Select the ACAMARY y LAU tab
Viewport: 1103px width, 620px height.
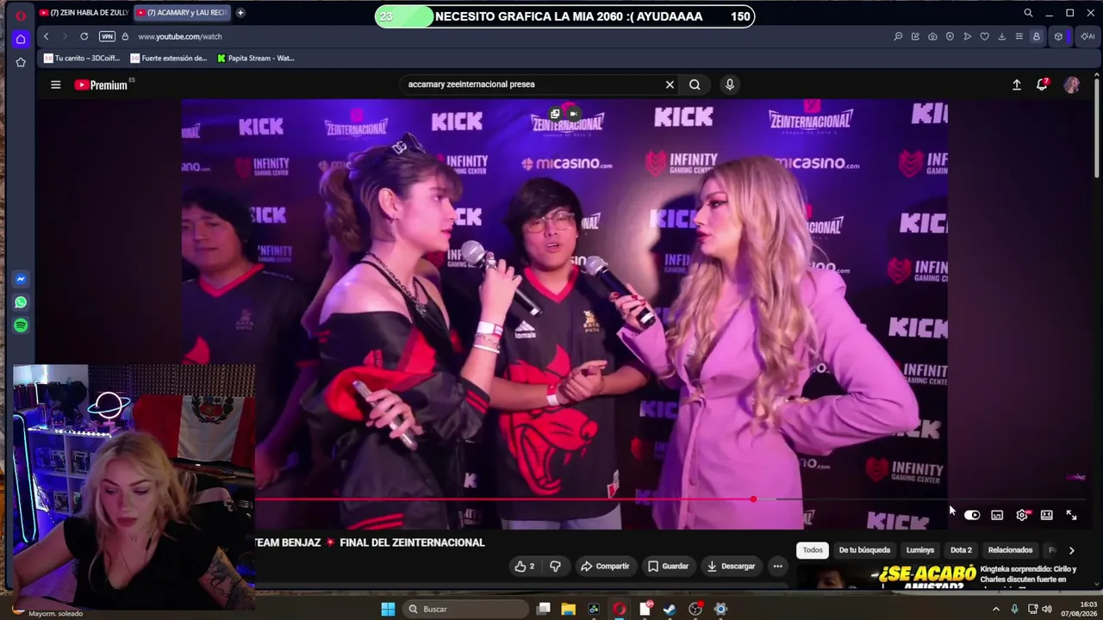182,13
